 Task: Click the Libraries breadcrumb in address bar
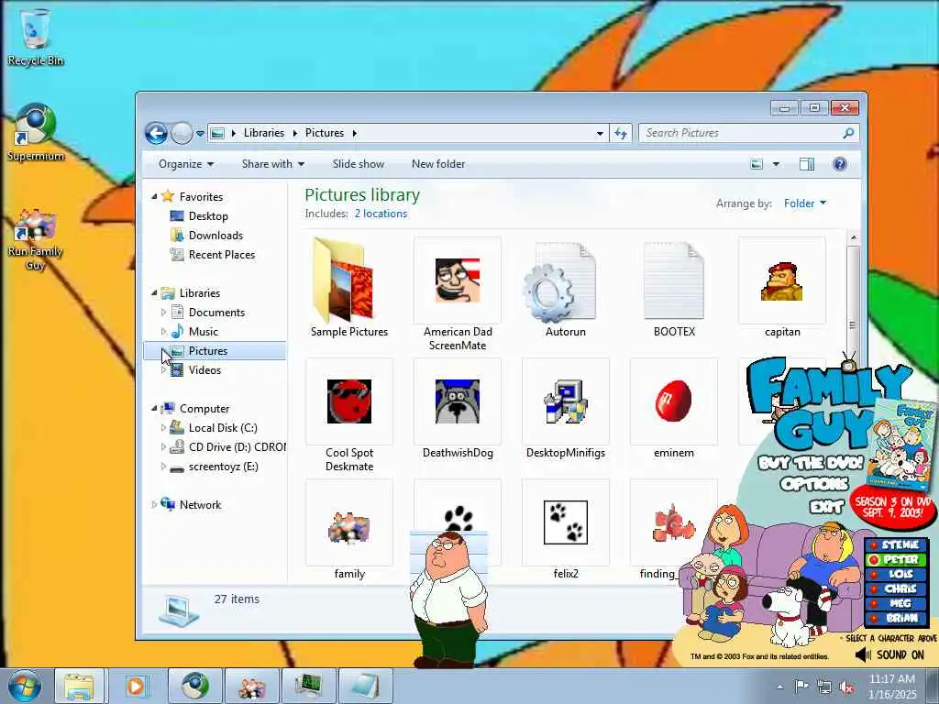(263, 133)
